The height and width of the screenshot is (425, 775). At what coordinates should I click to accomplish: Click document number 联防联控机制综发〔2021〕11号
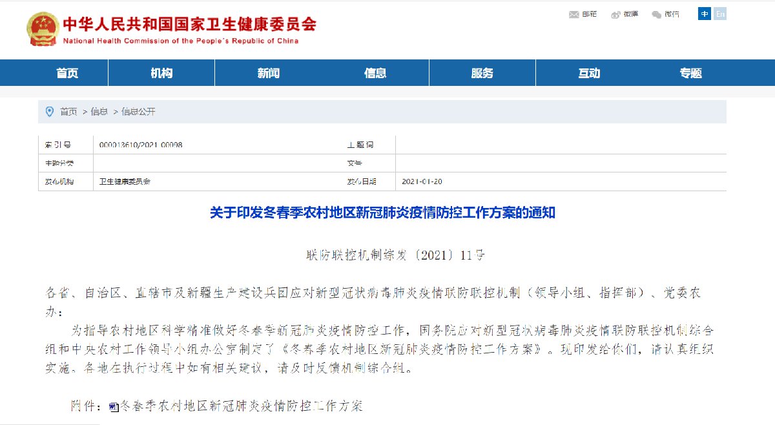pos(395,255)
